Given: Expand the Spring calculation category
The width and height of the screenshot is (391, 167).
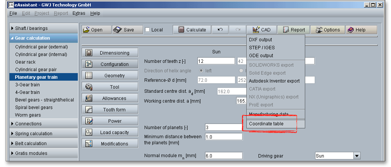Looking at the screenshot, I should [x=33, y=134].
